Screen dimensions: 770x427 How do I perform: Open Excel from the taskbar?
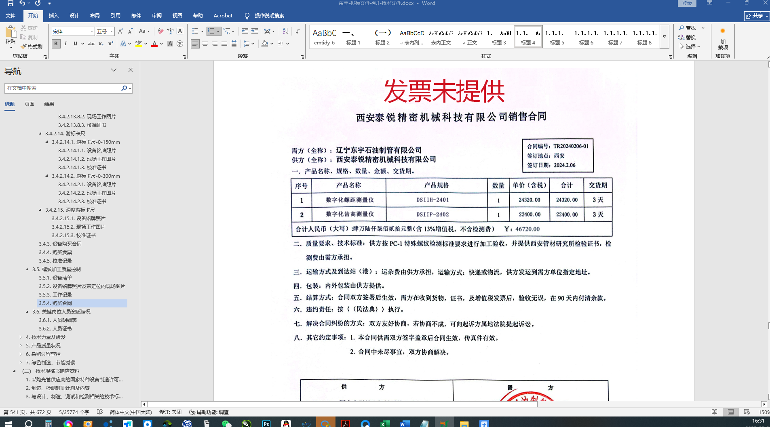385,423
